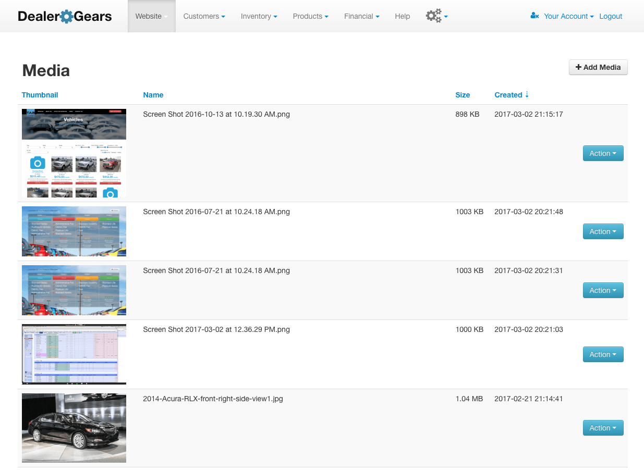644x470 pixels.
Task: Click the sort arrow beside Created header
Action: click(x=527, y=95)
